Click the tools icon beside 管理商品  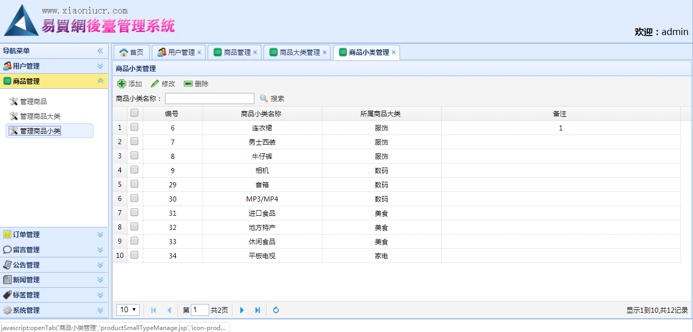[14, 102]
